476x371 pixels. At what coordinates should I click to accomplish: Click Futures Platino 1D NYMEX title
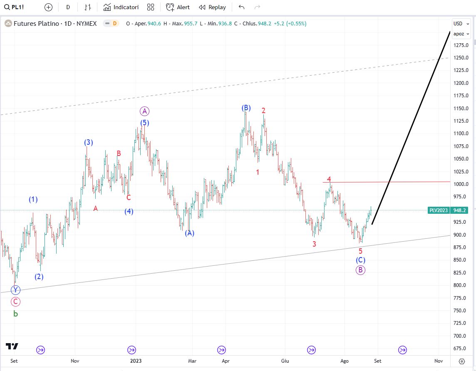(x=55, y=23)
